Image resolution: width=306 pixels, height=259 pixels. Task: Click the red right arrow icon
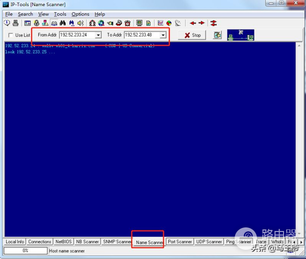click(x=201, y=23)
